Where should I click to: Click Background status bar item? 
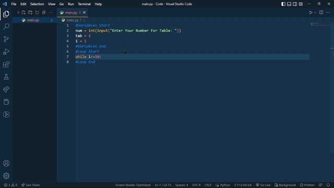(285, 185)
